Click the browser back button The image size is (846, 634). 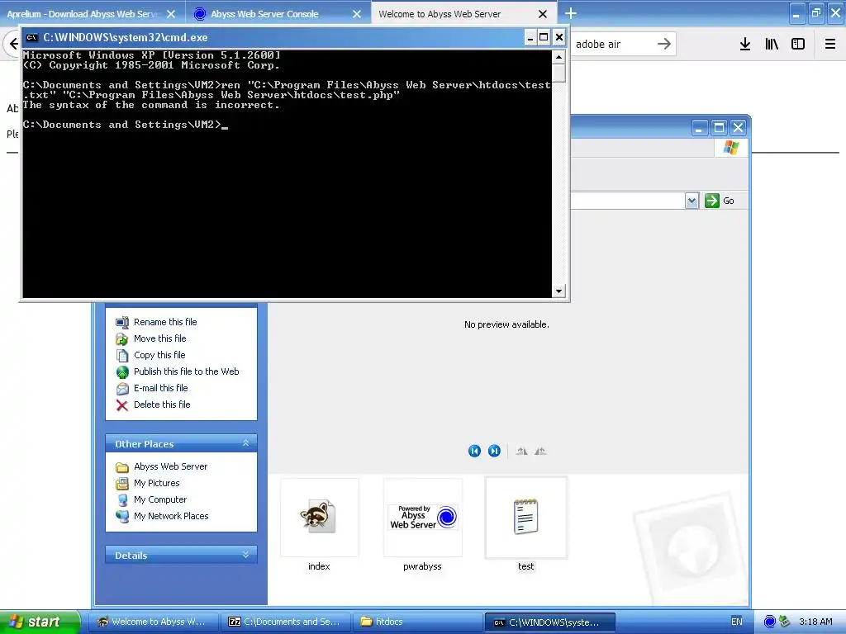pyautogui.click(x=13, y=44)
